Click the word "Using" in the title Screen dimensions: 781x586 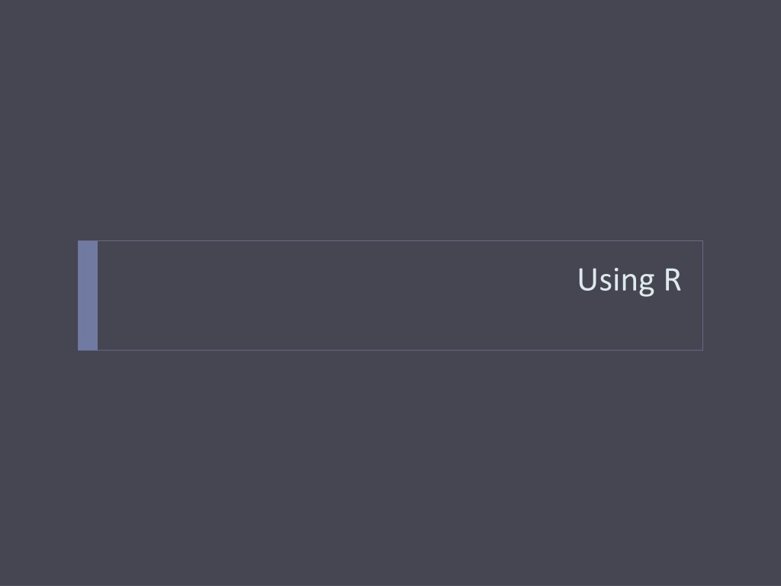(616, 281)
